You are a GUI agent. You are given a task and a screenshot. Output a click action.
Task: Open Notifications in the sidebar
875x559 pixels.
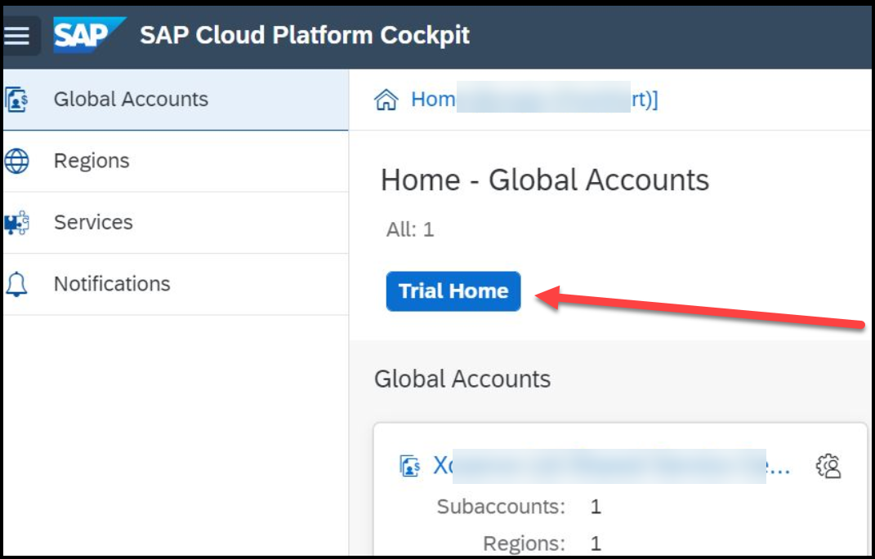pyautogui.click(x=175, y=284)
